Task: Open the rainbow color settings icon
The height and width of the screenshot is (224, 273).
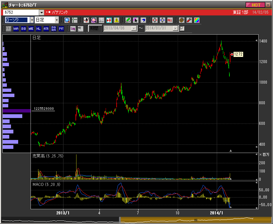Action: click(x=197, y=20)
